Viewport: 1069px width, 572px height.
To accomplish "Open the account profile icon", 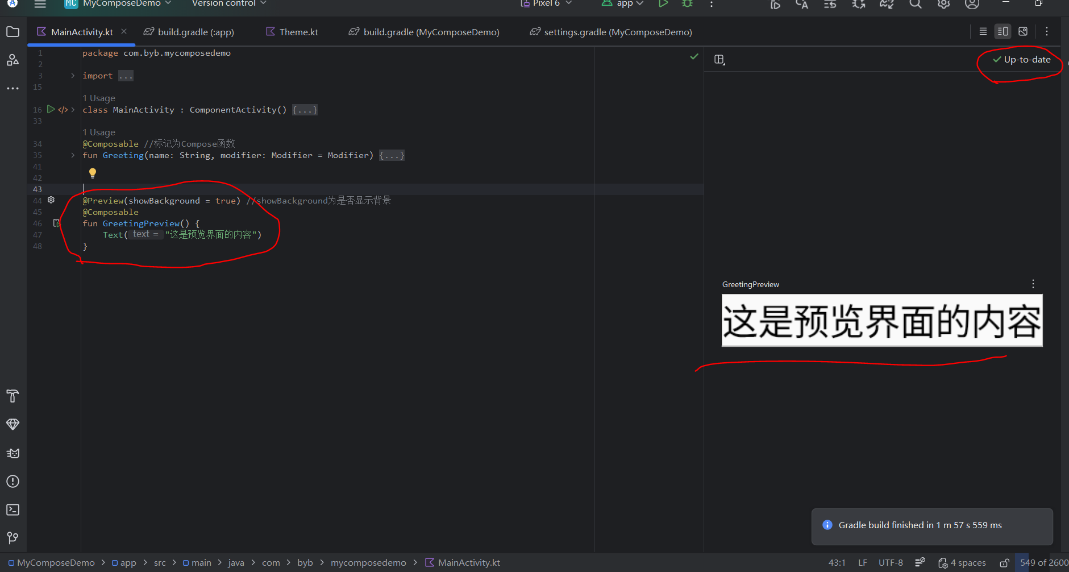I will click(972, 4).
